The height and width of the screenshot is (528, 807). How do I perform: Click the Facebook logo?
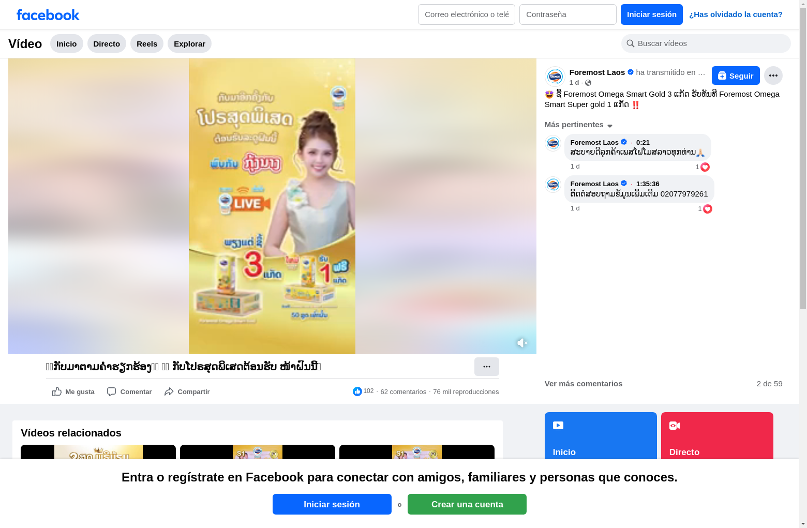coord(48,14)
